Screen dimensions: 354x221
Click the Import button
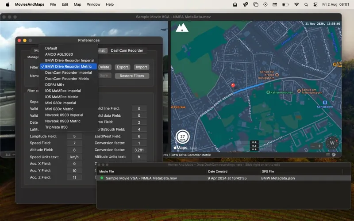coord(141,67)
